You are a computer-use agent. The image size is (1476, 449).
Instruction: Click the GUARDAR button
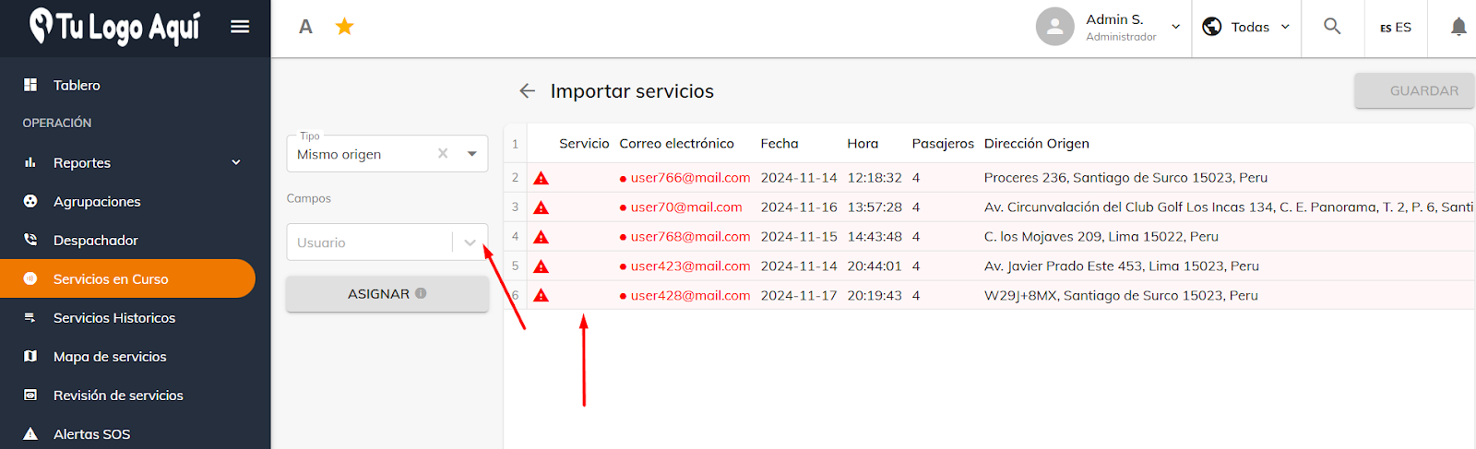click(1414, 90)
